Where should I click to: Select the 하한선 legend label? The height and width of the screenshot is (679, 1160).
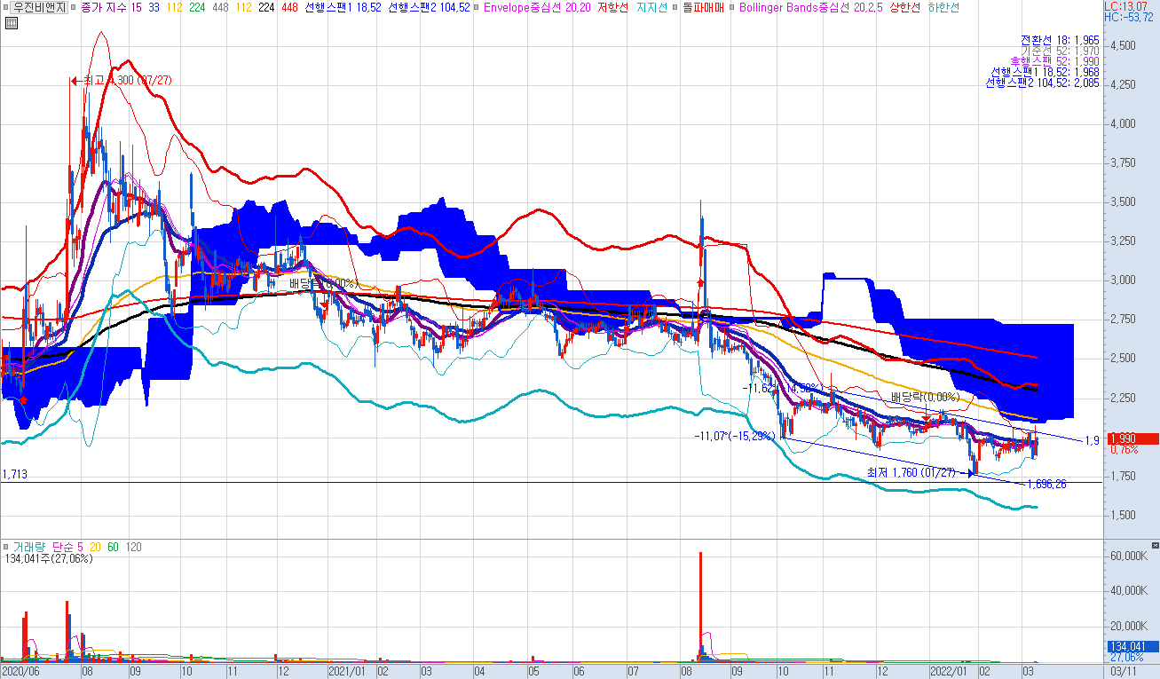943,7
